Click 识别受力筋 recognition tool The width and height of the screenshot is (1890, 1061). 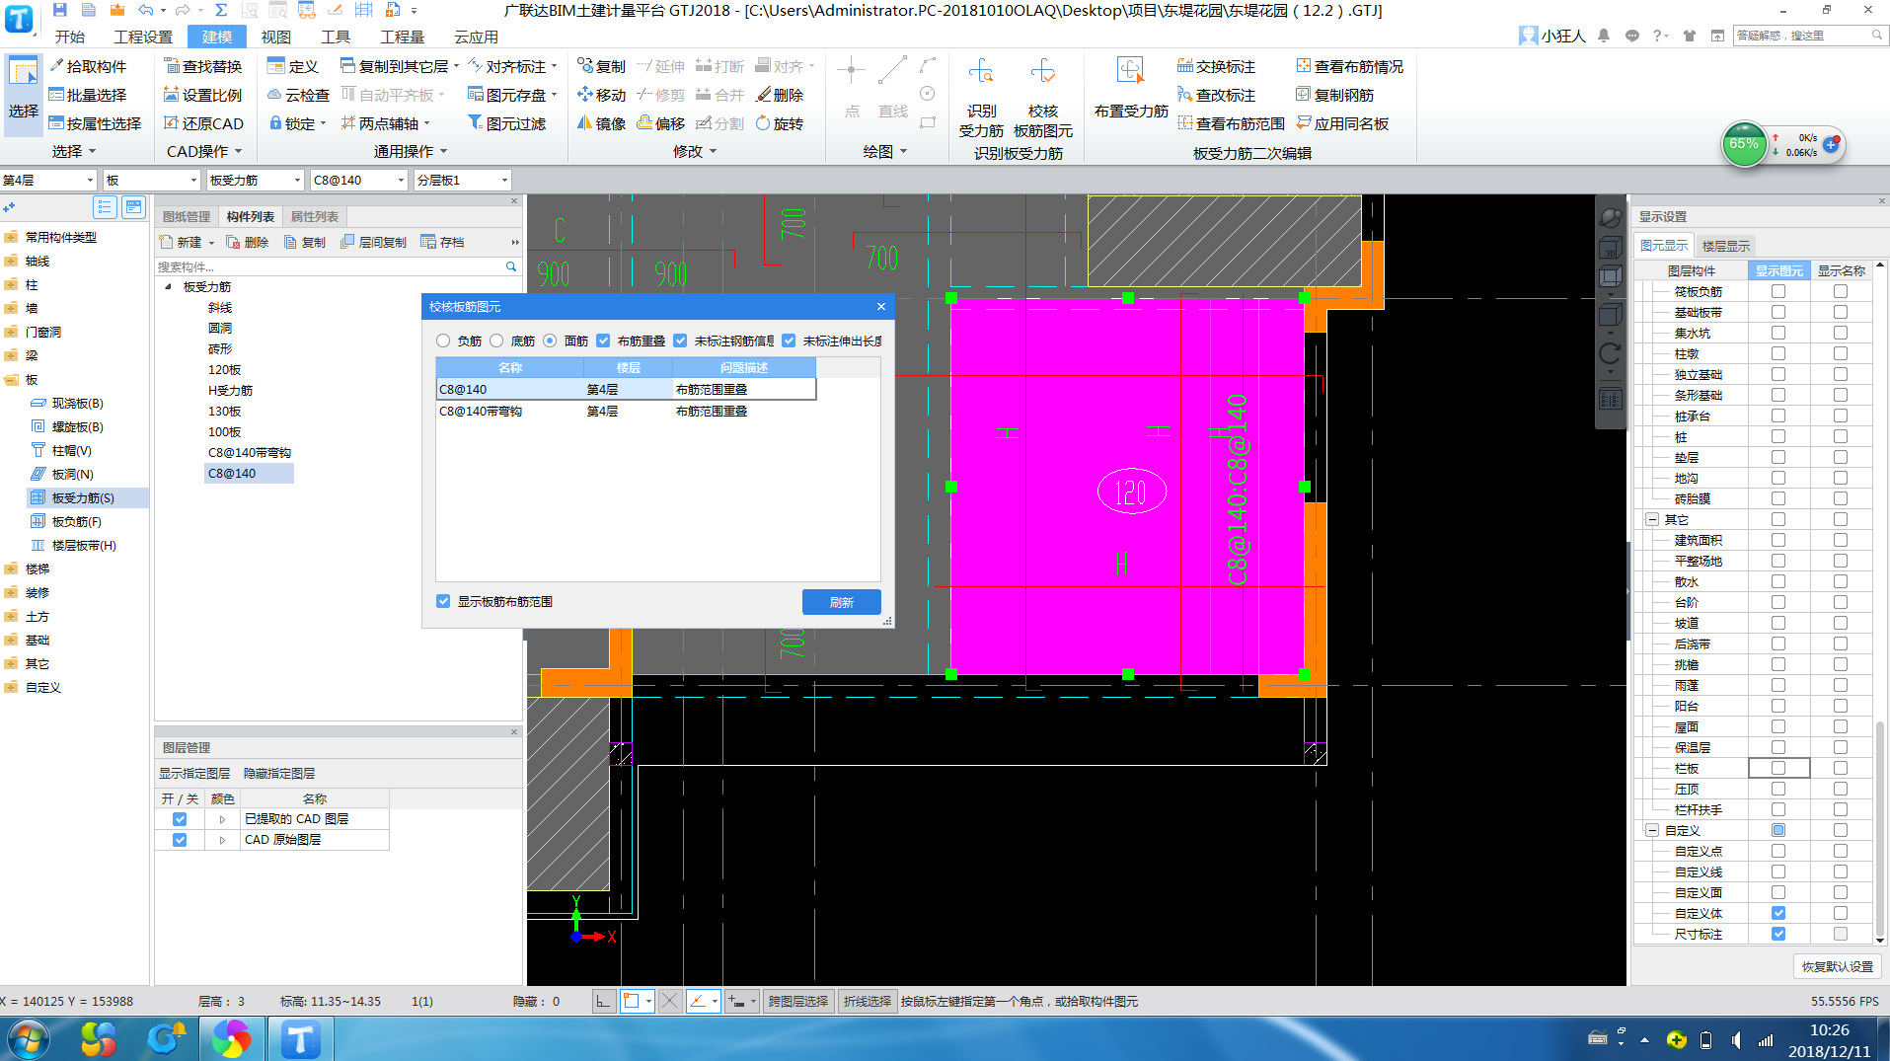981,97
